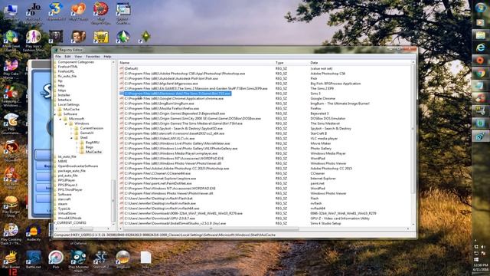The image size is (490, 276).
Task: Select the Mozilla Firefox firefox.exe value row
Action: [x=160, y=109]
